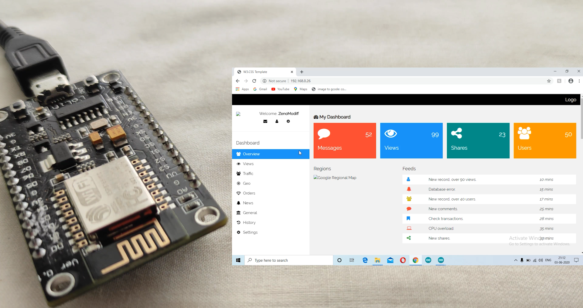Click the envelope mail icon under the welcome text
583x308 pixels.
point(265,121)
